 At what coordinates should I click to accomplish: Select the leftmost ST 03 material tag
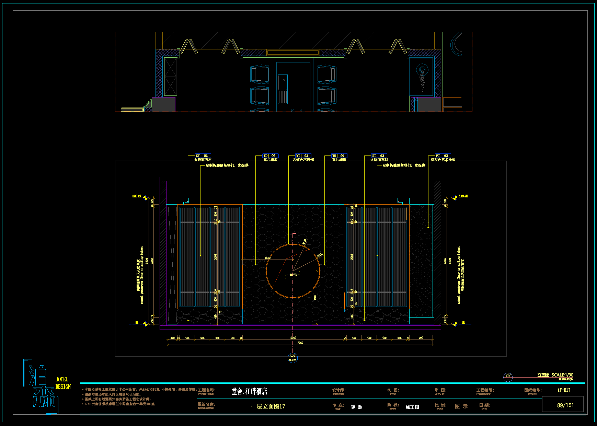(x=203, y=156)
